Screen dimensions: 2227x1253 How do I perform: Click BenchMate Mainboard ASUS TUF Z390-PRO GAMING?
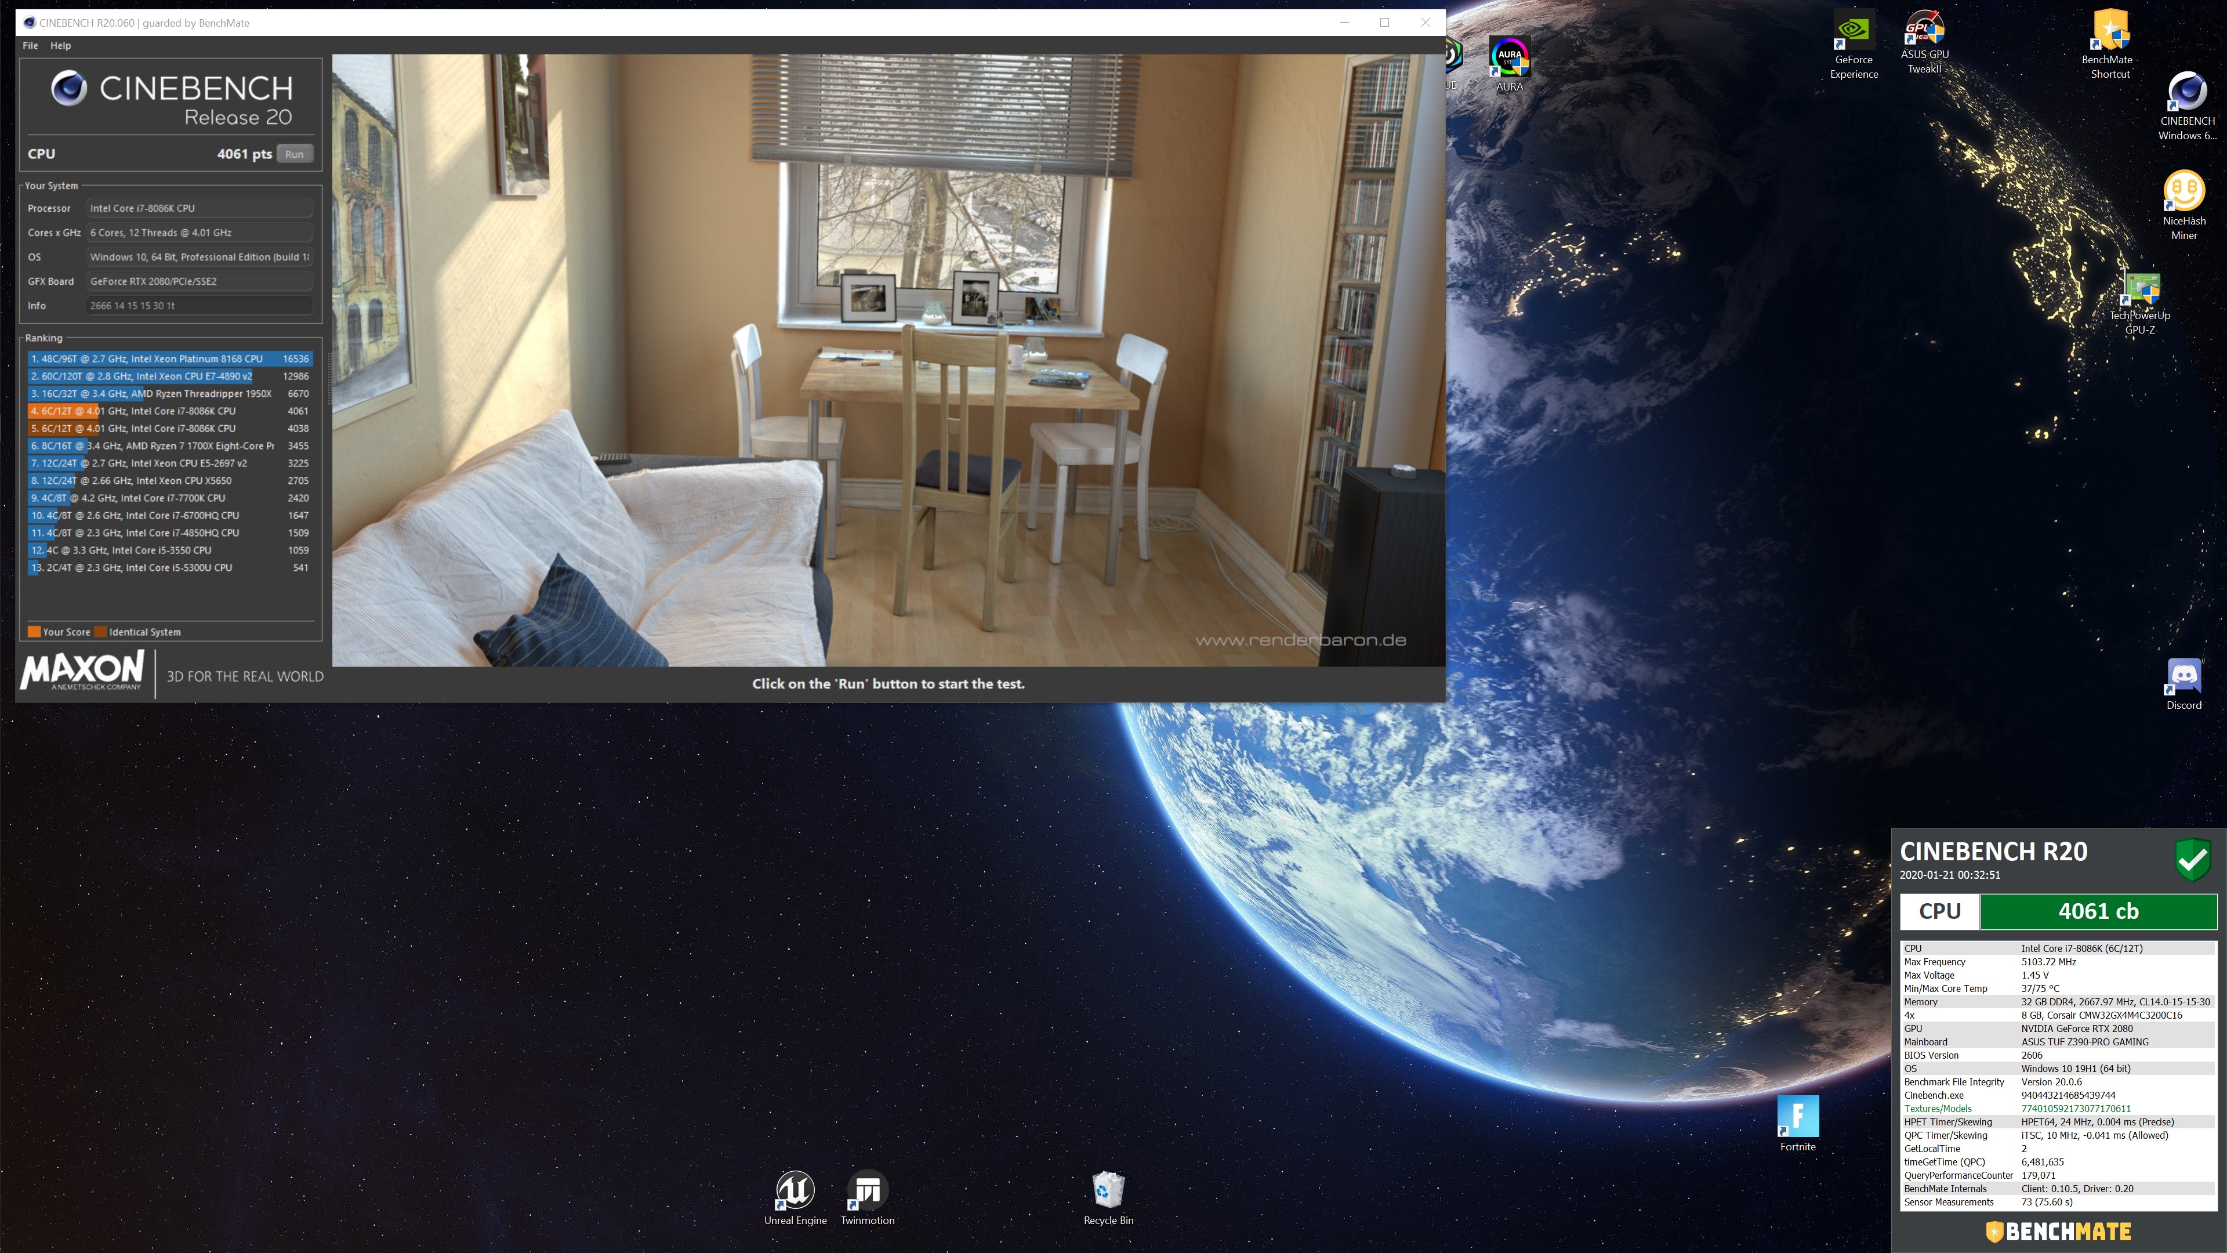click(2084, 1042)
